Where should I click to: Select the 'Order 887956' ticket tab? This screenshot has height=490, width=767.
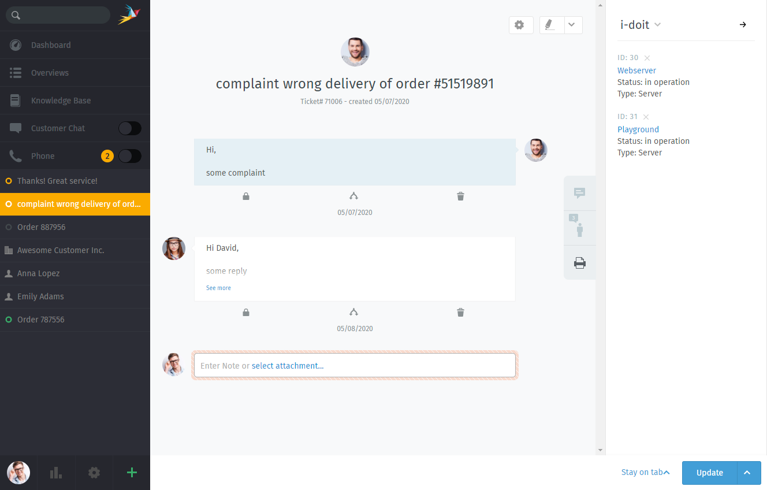point(42,227)
